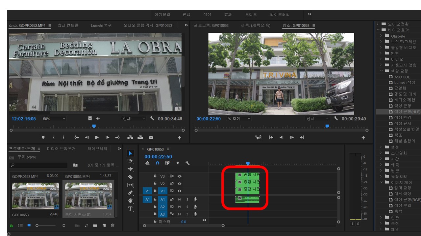421x236 pixels.
Task: Select the Hand tool
Action: coord(130,201)
